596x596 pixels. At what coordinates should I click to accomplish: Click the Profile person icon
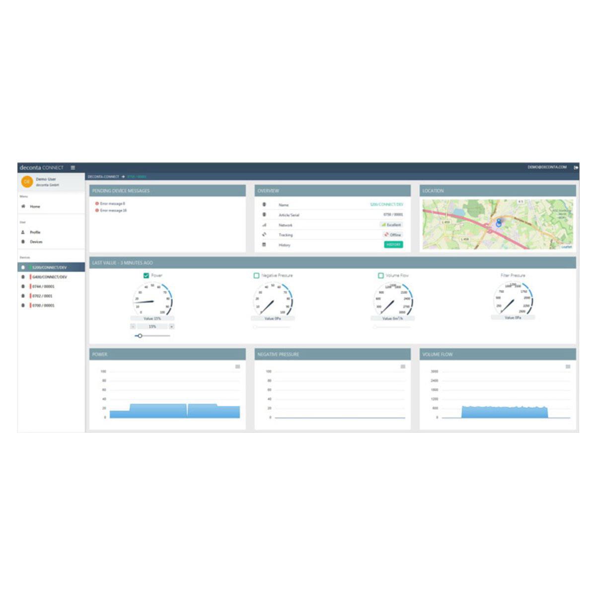tap(23, 232)
